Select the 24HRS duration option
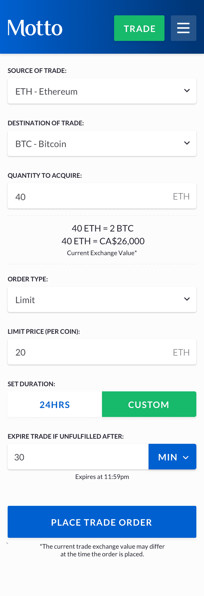This screenshot has width=204, height=596. click(55, 404)
